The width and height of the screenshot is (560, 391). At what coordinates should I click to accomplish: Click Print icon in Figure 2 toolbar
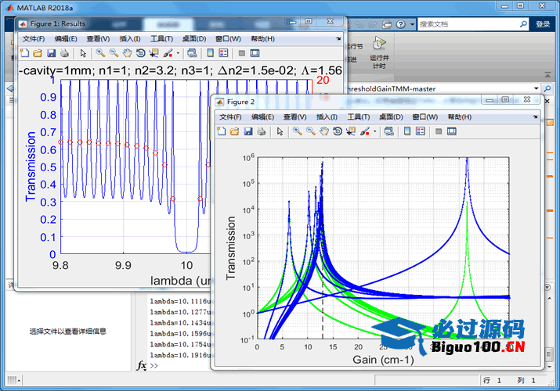tap(261, 131)
